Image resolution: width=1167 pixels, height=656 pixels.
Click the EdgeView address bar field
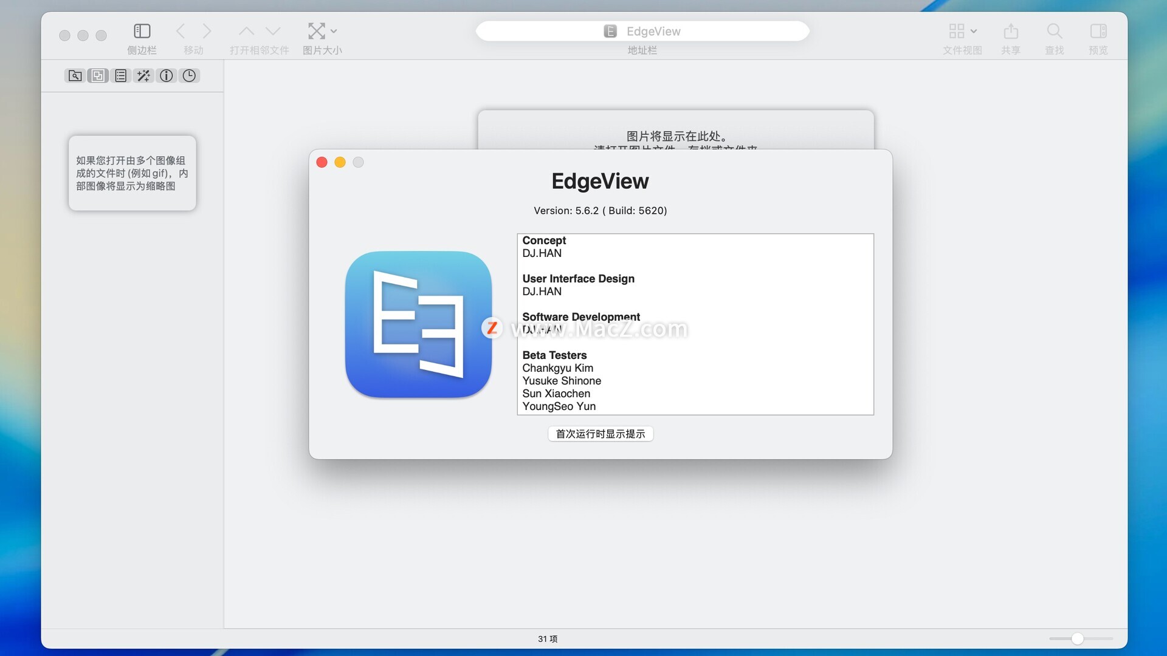(642, 31)
